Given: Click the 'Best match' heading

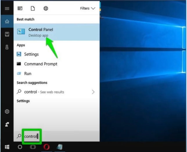Looking at the screenshot, I should [26, 19].
